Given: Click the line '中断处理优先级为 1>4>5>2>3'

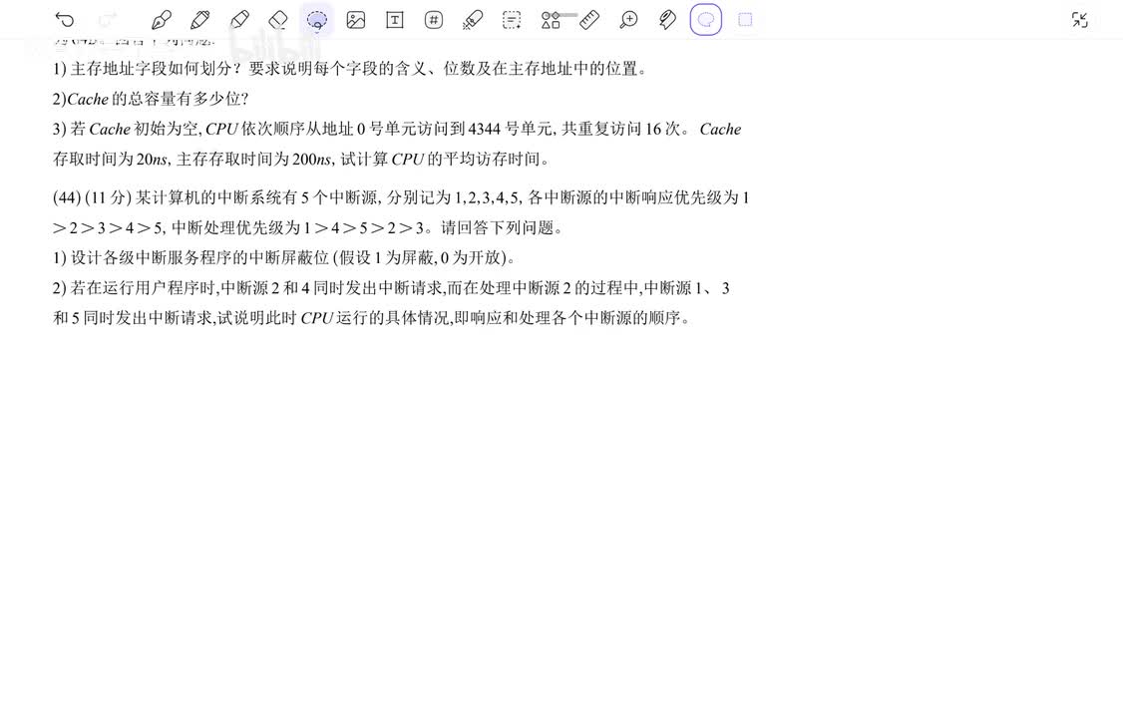Looking at the screenshot, I should pyautogui.click(x=298, y=227).
